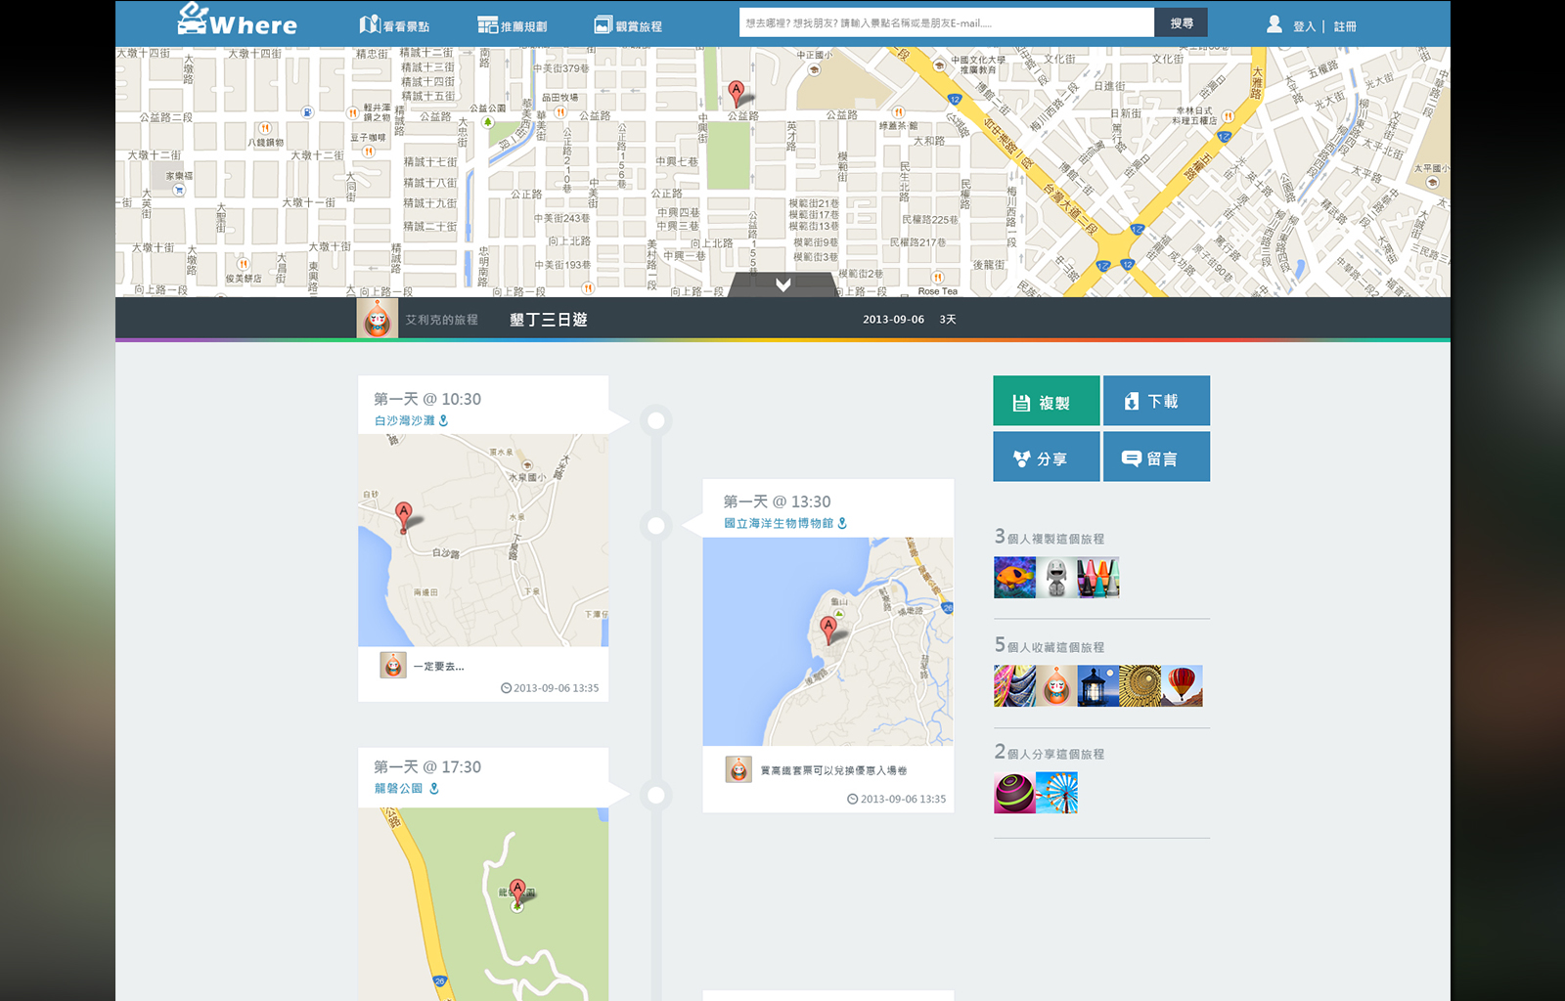Click location pin icon beside 白沙灣沙灘
The height and width of the screenshot is (1001, 1565).
click(444, 420)
